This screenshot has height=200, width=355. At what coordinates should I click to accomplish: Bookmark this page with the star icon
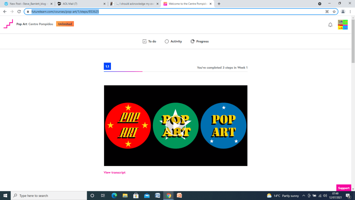tap(334, 11)
